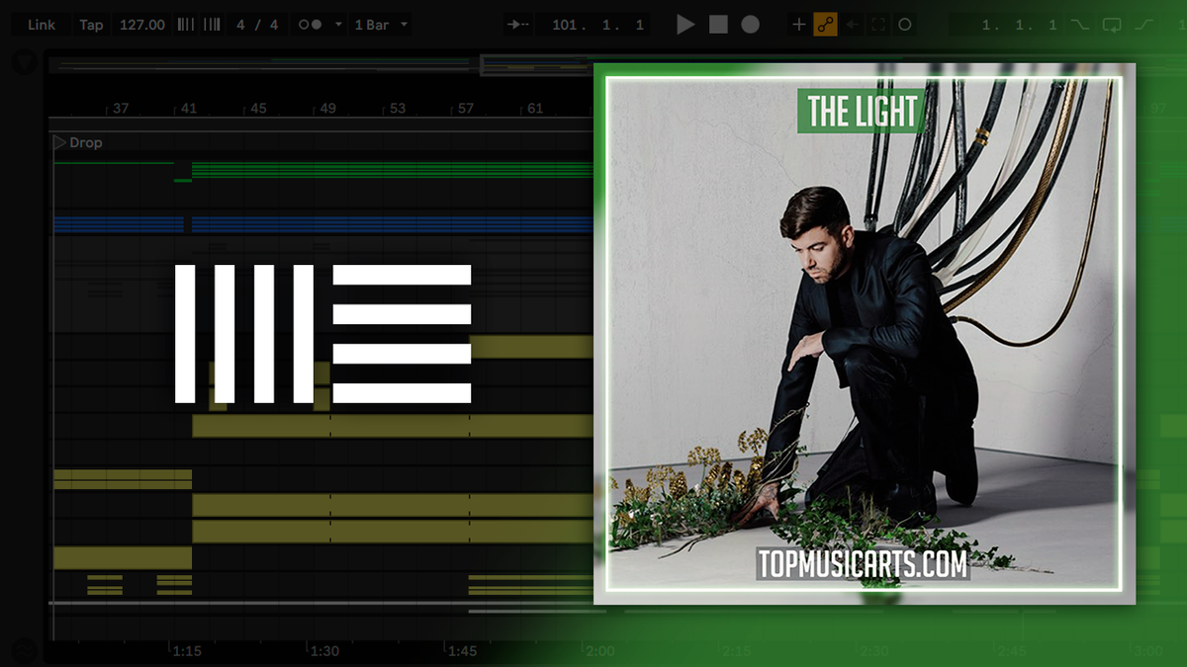The image size is (1187, 667).
Task: Click bar 41 in the beat time ruler
Action: [x=188, y=109]
